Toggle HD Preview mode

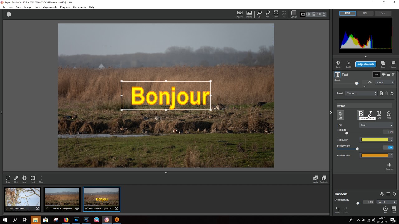[x=240, y=14]
